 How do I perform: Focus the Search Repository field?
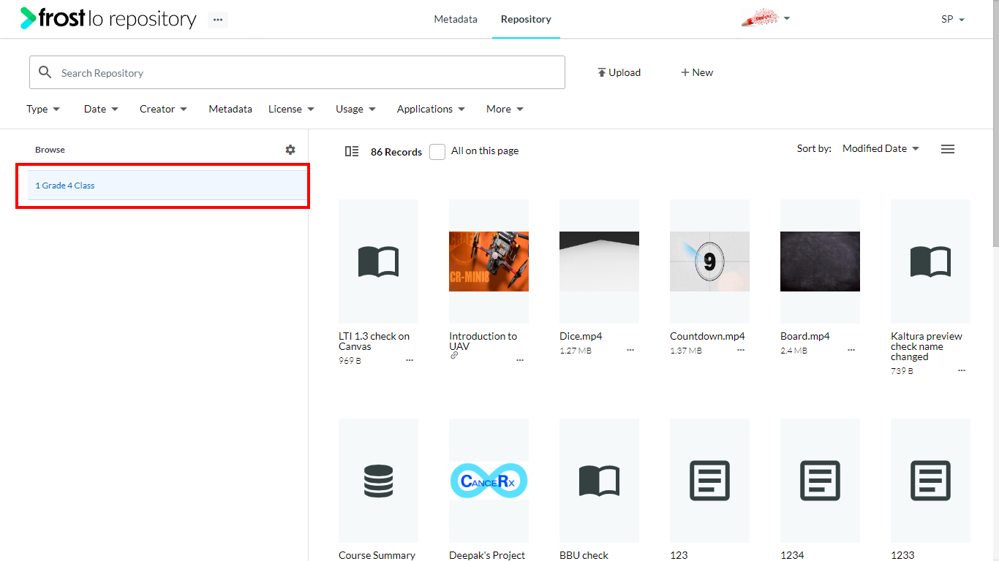297,72
